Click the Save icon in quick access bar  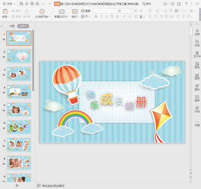21,4
